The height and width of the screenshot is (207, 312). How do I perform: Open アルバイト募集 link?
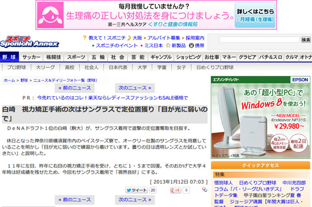[x=164, y=38]
